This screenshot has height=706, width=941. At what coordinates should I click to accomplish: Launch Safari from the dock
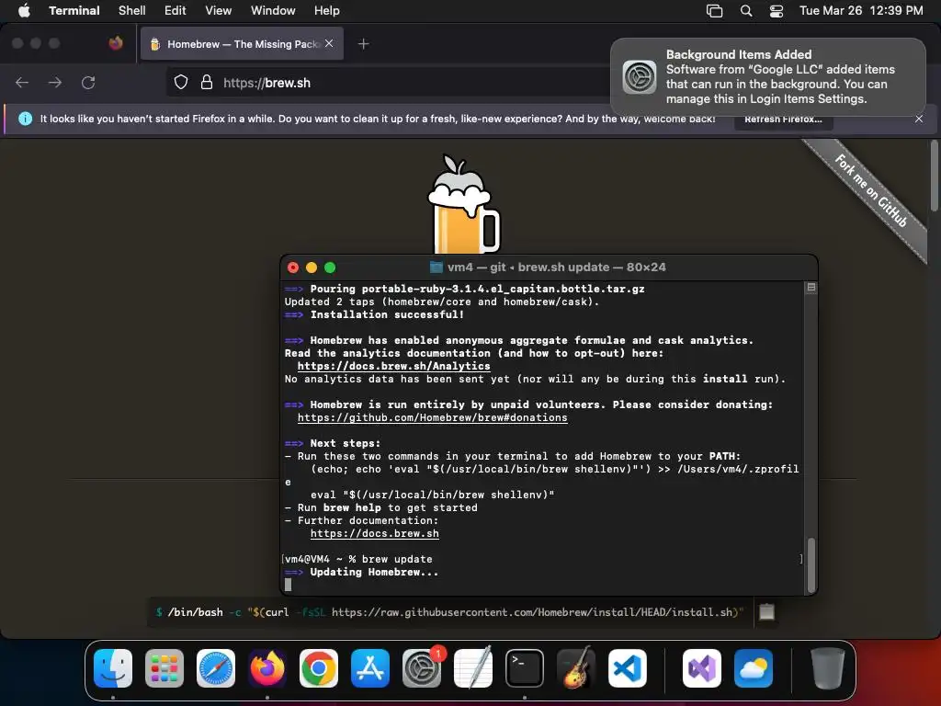point(216,668)
